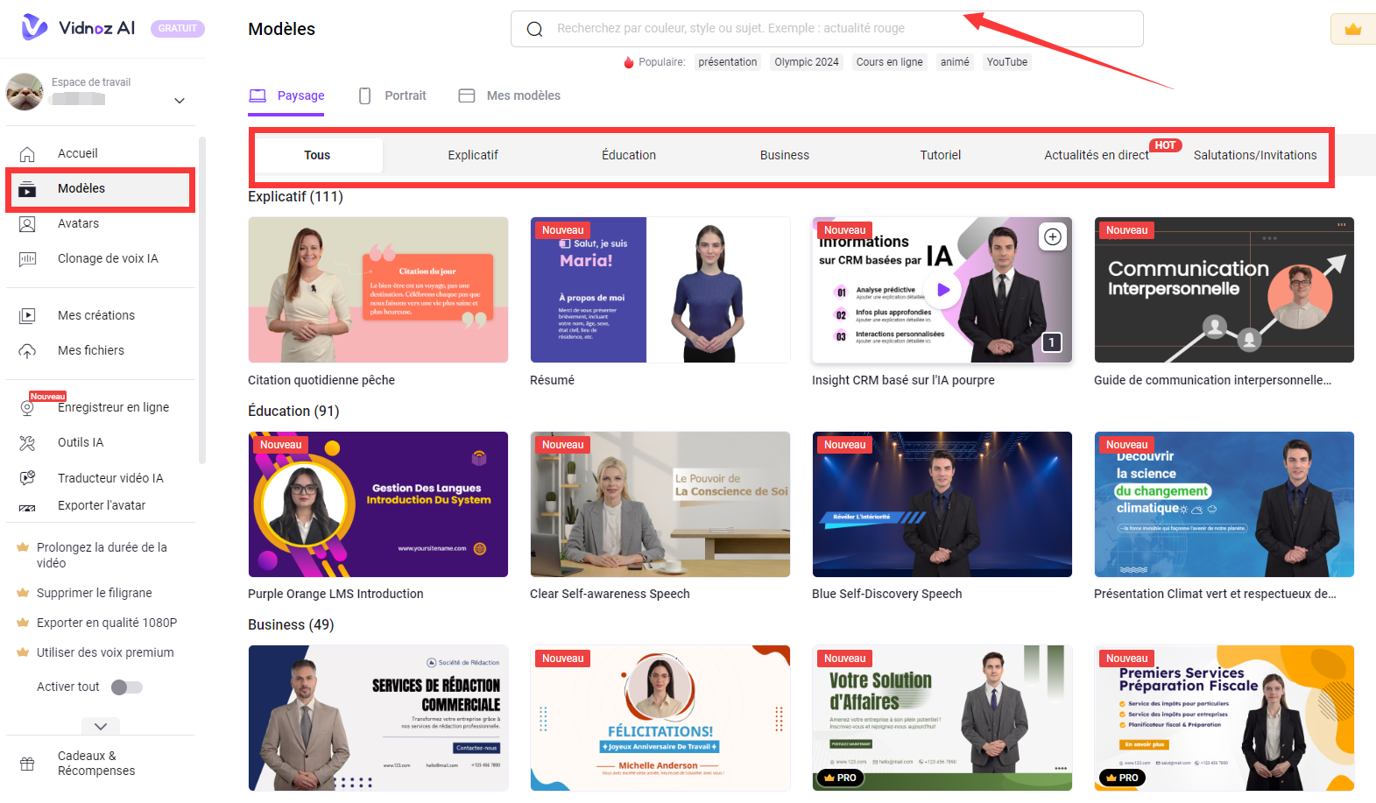This screenshot has height=803, width=1376.
Task: Click the scene count icon on Insight CRM
Action: pos(1052,342)
